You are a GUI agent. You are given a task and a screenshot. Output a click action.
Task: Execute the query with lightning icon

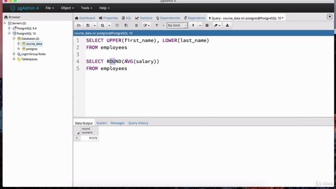point(193,26)
